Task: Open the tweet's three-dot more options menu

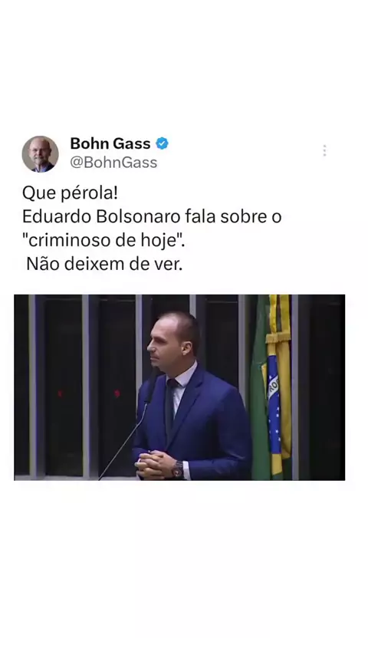Action: point(324,151)
